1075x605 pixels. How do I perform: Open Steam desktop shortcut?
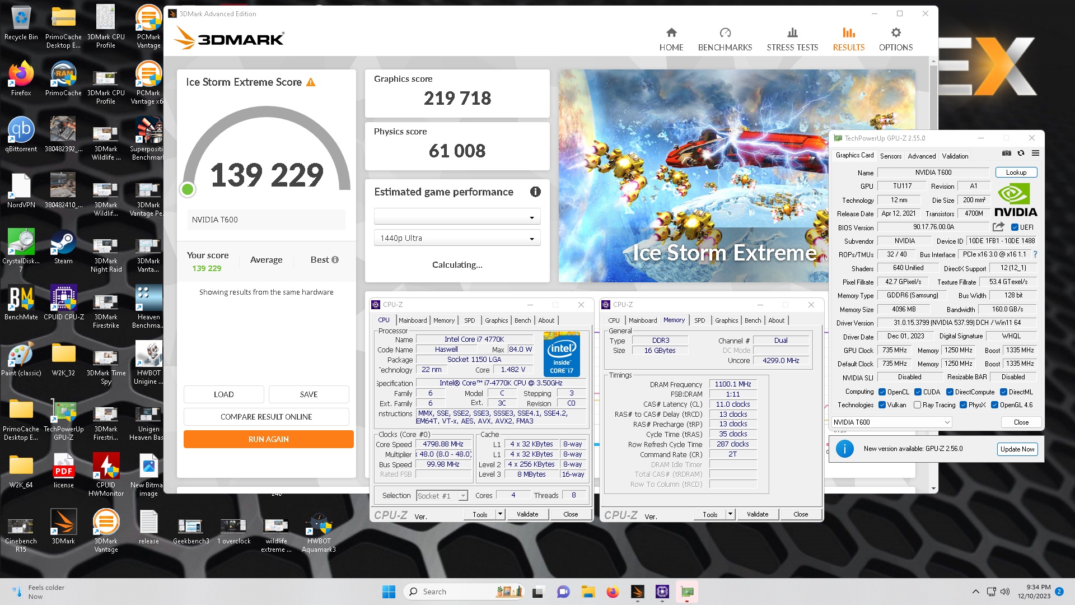[63, 247]
